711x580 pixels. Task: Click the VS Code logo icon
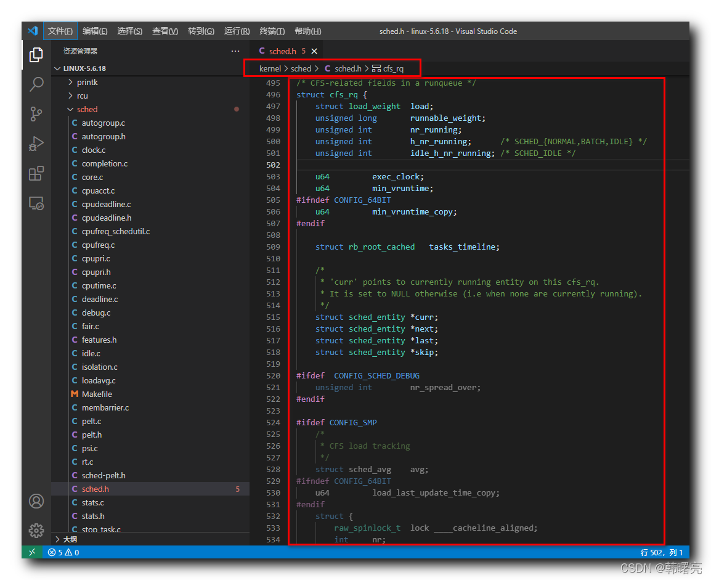coord(33,31)
